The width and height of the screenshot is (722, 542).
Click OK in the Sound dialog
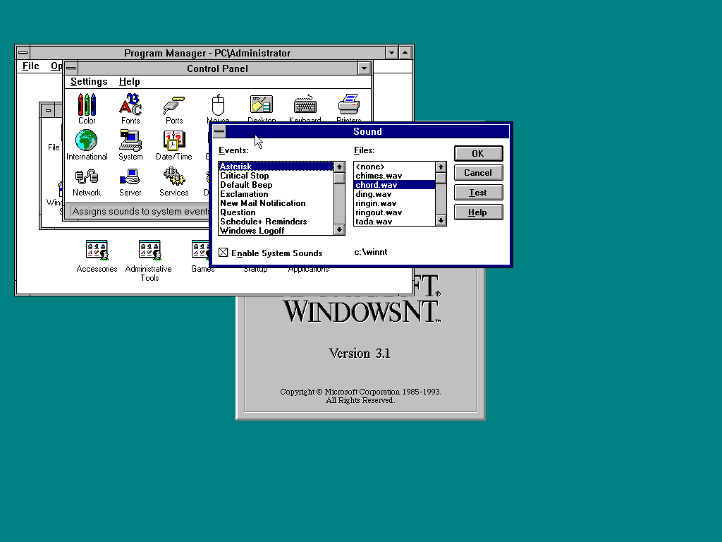[479, 153]
